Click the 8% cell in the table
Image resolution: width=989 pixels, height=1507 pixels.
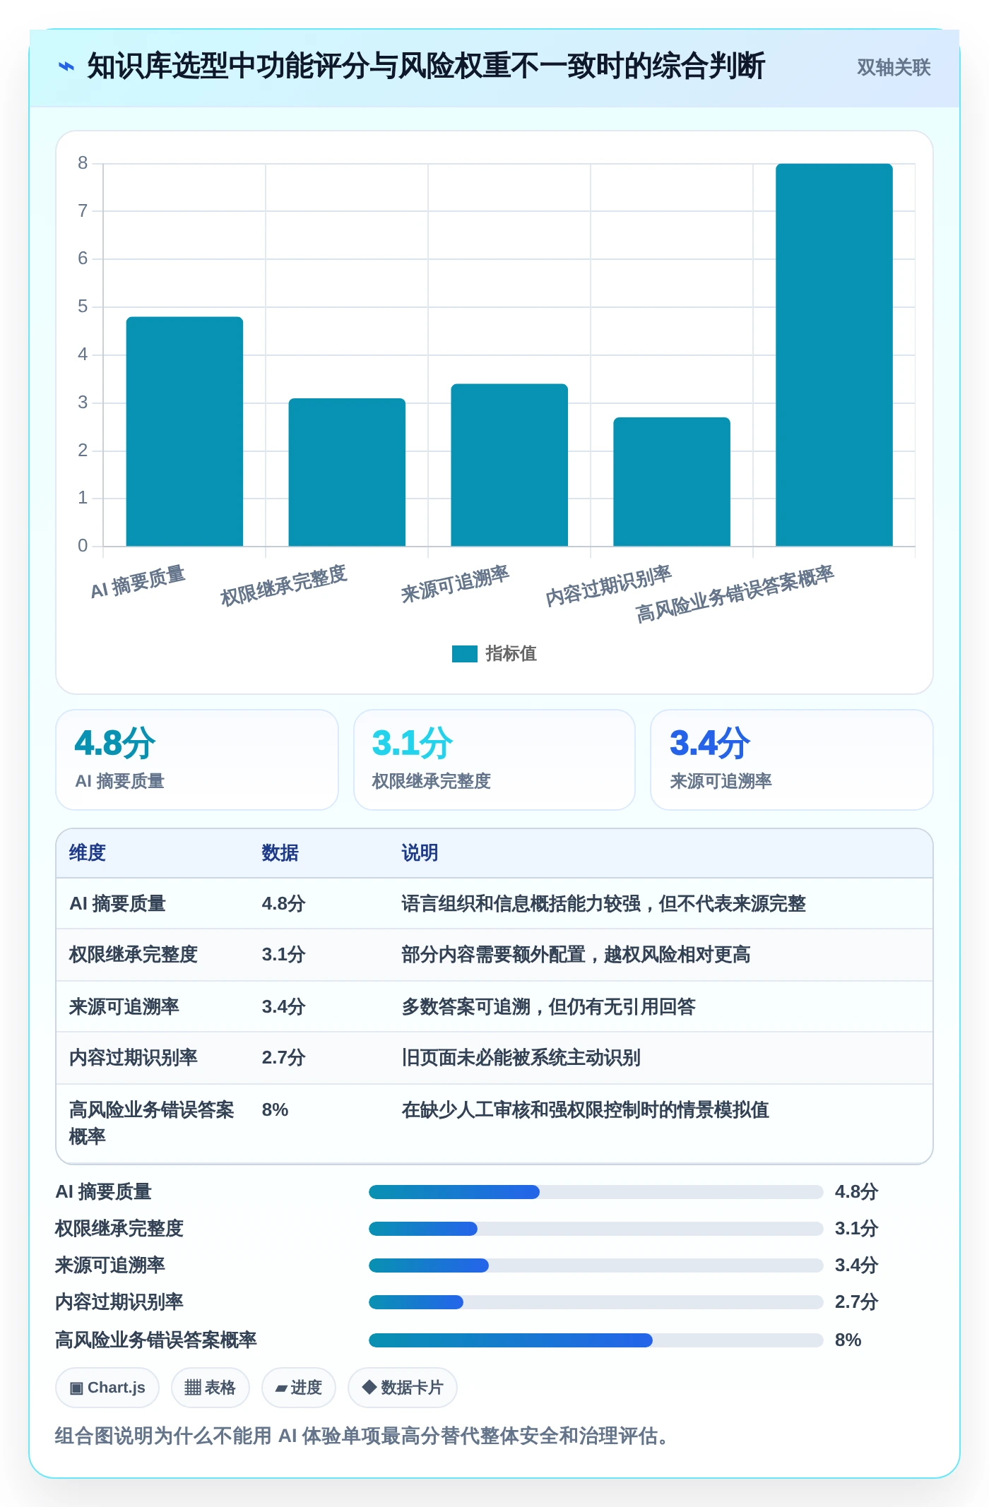(275, 1110)
